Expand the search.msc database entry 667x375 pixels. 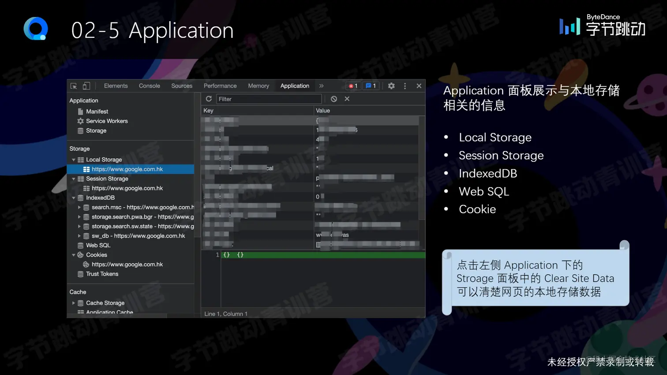(x=79, y=208)
